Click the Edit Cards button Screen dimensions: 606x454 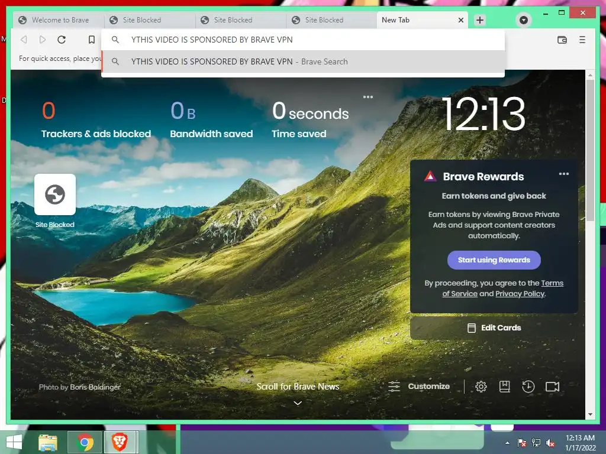coord(494,327)
